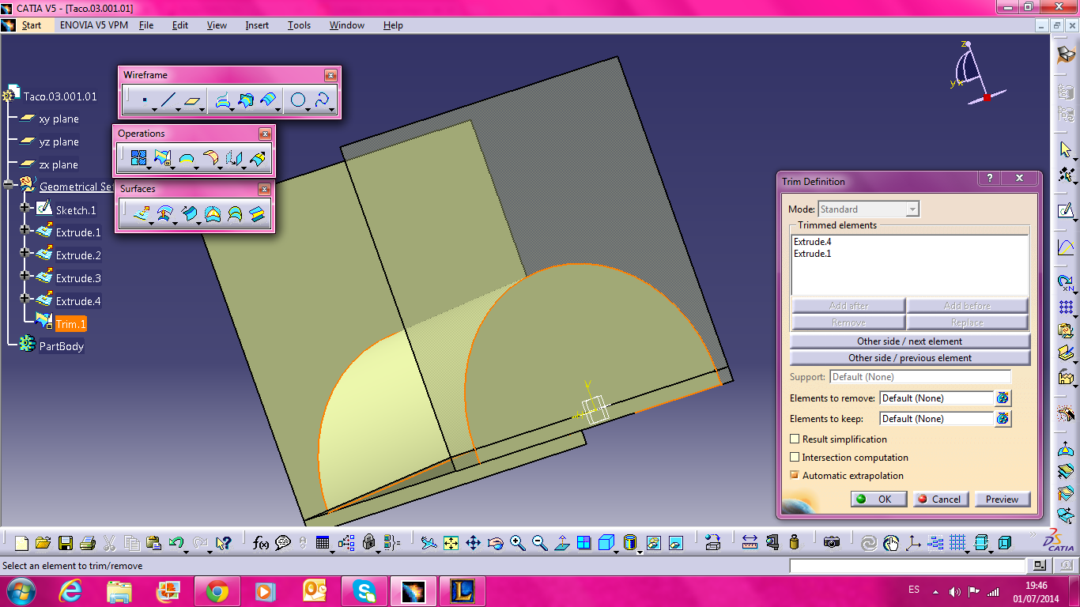Open the Insert menu

click(x=256, y=25)
